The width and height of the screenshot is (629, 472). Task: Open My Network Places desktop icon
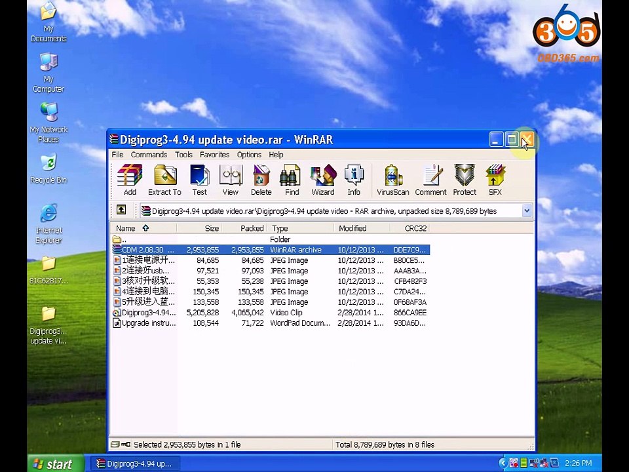[x=48, y=123]
